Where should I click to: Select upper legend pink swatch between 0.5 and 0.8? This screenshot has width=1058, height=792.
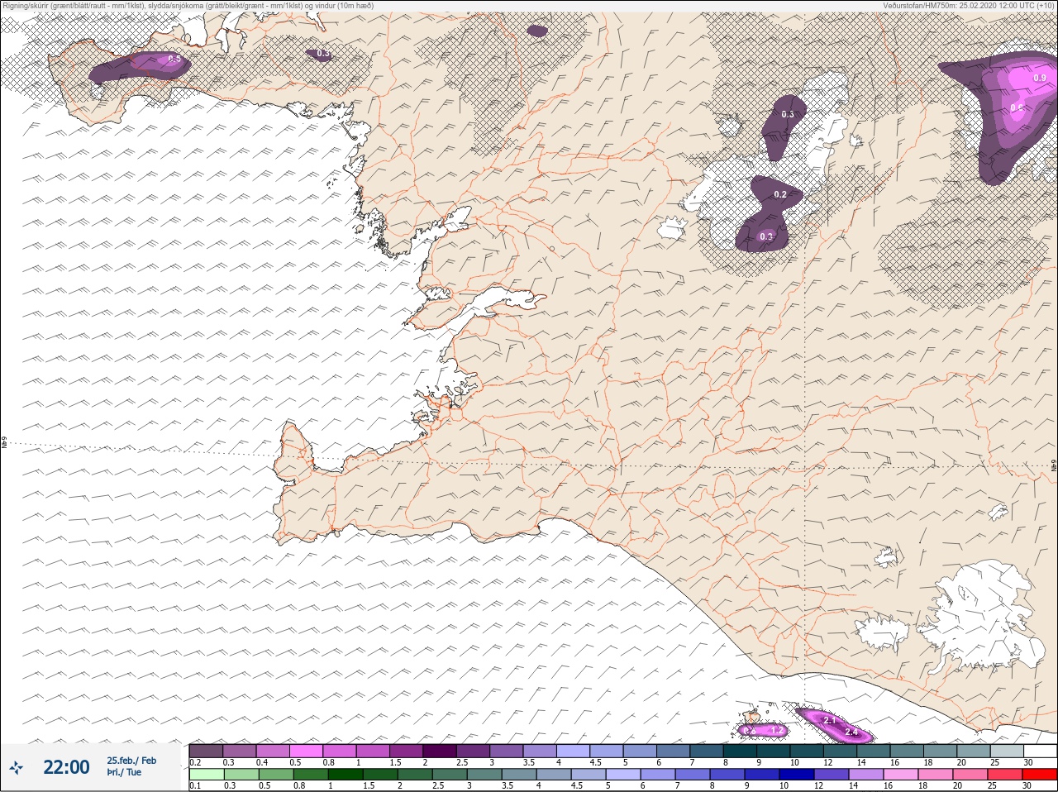coord(307,751)
